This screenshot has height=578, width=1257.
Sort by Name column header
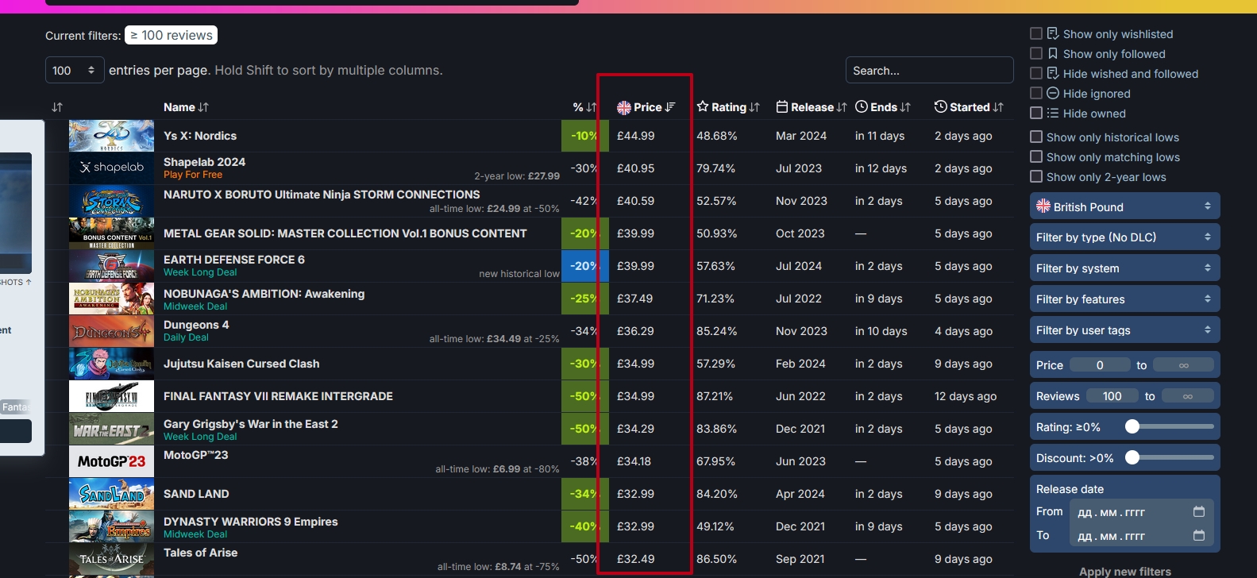[186, 107]
